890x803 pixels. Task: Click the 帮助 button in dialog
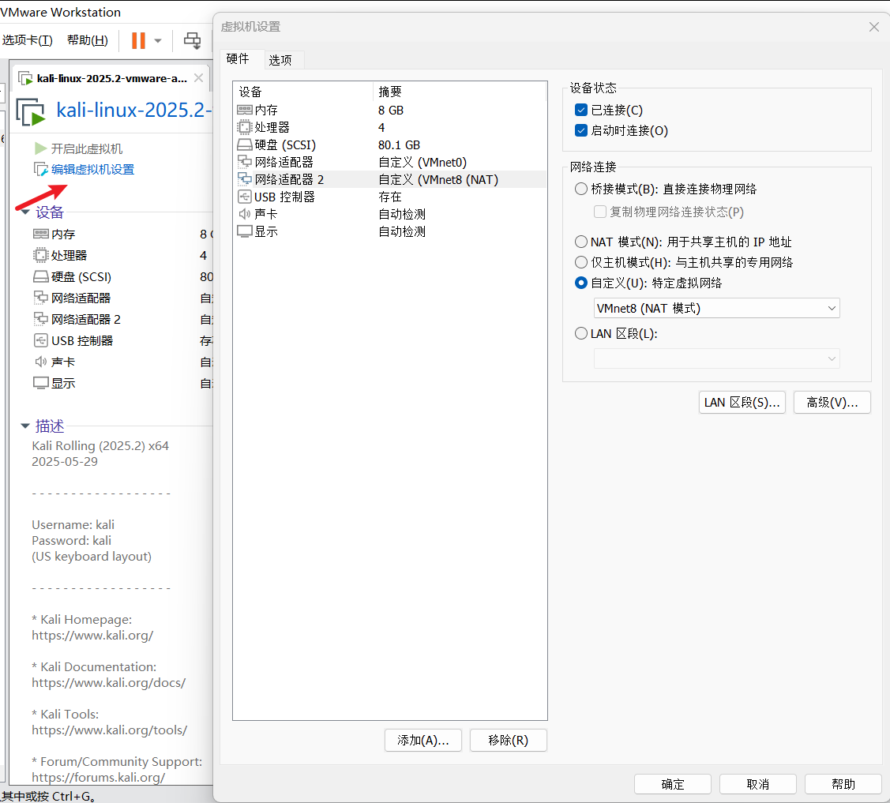click(x=843, y=784)
